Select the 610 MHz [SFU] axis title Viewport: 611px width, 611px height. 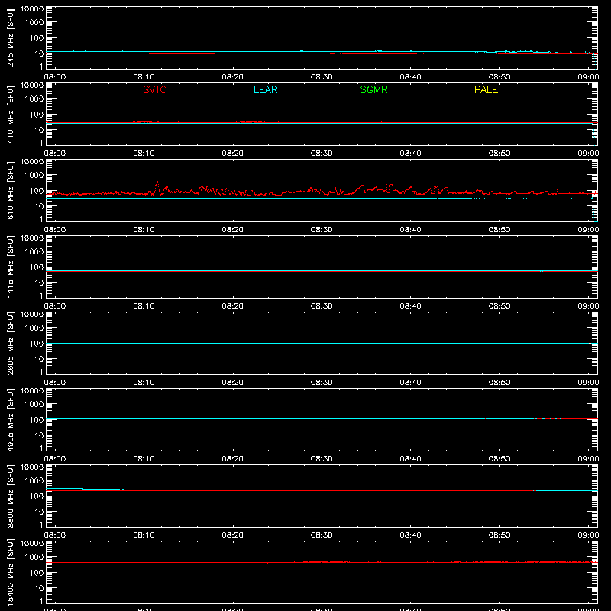[11, 190]
